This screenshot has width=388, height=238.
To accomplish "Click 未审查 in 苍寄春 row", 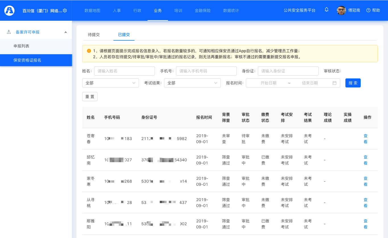I will tap(226, 139).
